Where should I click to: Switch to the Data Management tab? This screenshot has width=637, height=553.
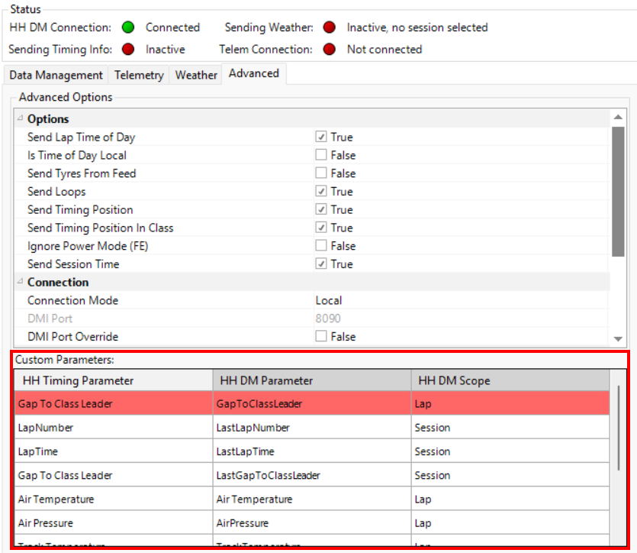click(x=56, y=75)
